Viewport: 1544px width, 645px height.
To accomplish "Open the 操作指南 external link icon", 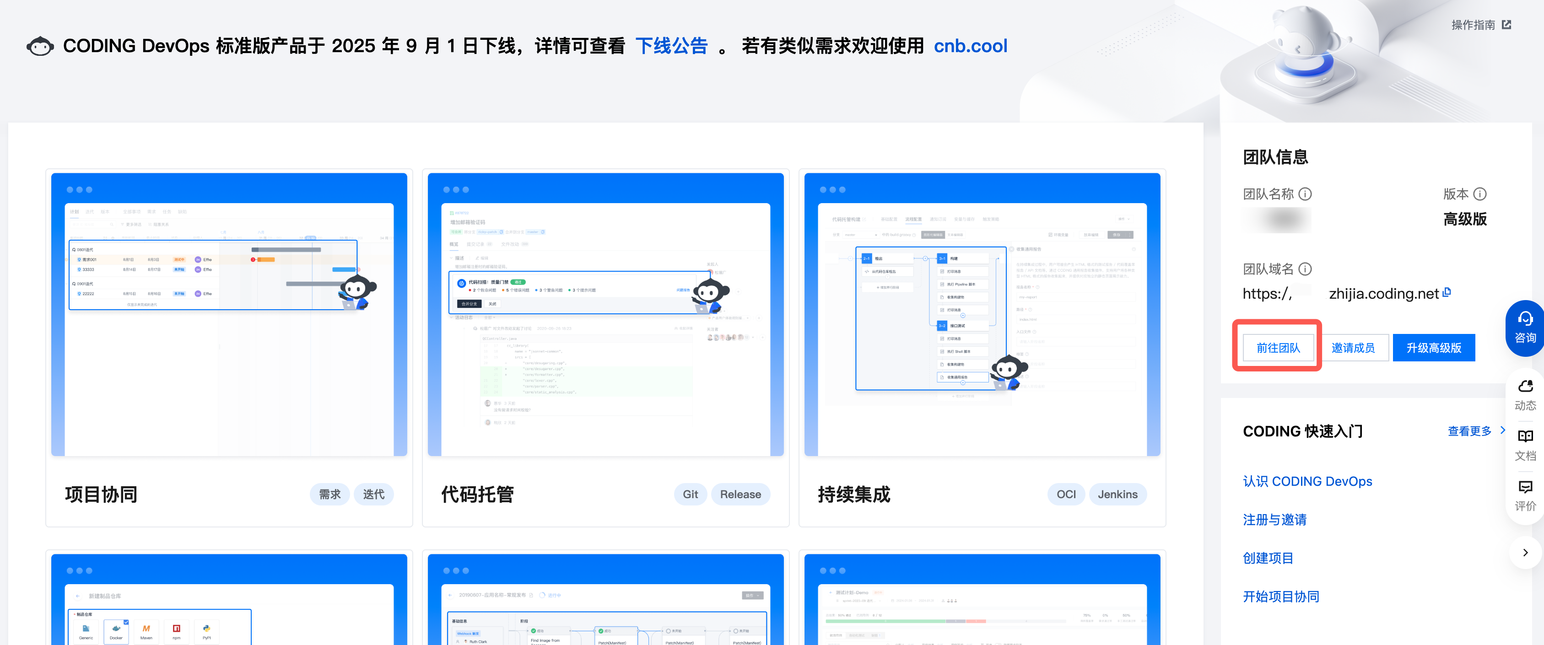I will pos(1506,25).
